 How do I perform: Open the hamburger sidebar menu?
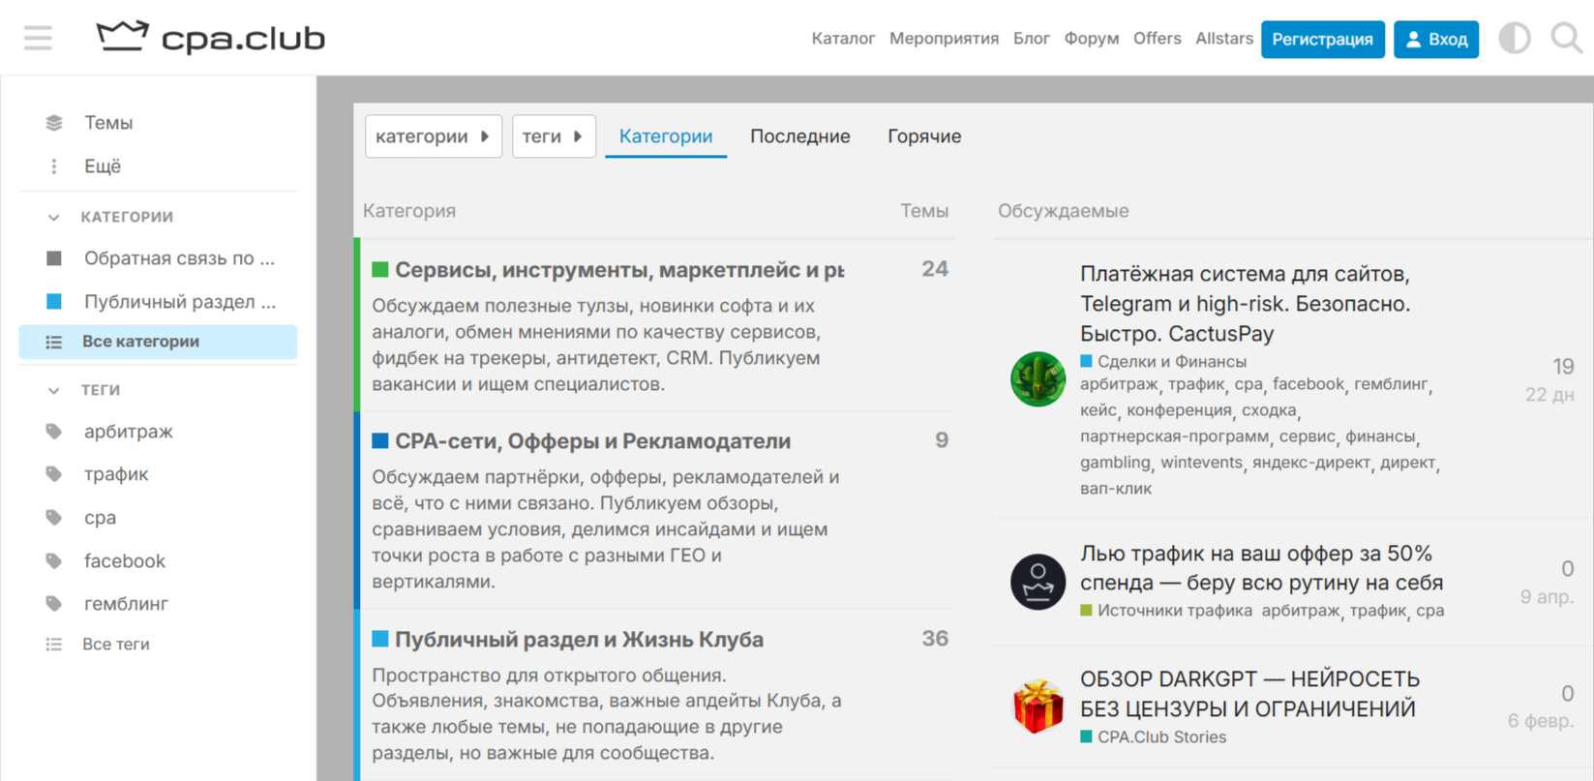click(x=38, y=39)
